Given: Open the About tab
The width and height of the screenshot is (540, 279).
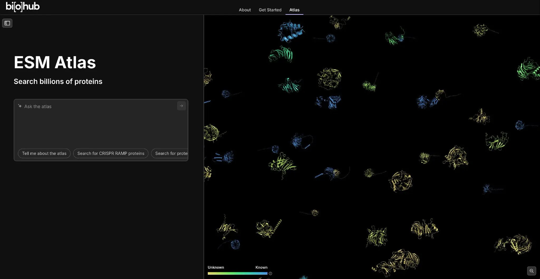Looking at the screenshot, I should click(245, 10).
